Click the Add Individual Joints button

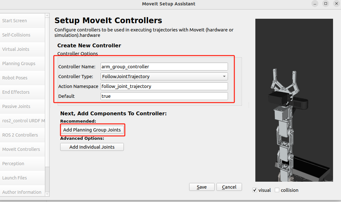click(92, 147)
